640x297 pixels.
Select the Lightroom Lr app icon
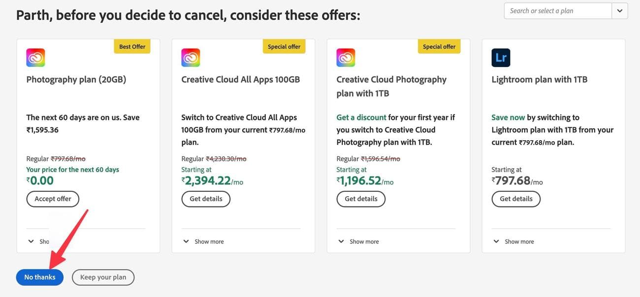tap(501, 57)
